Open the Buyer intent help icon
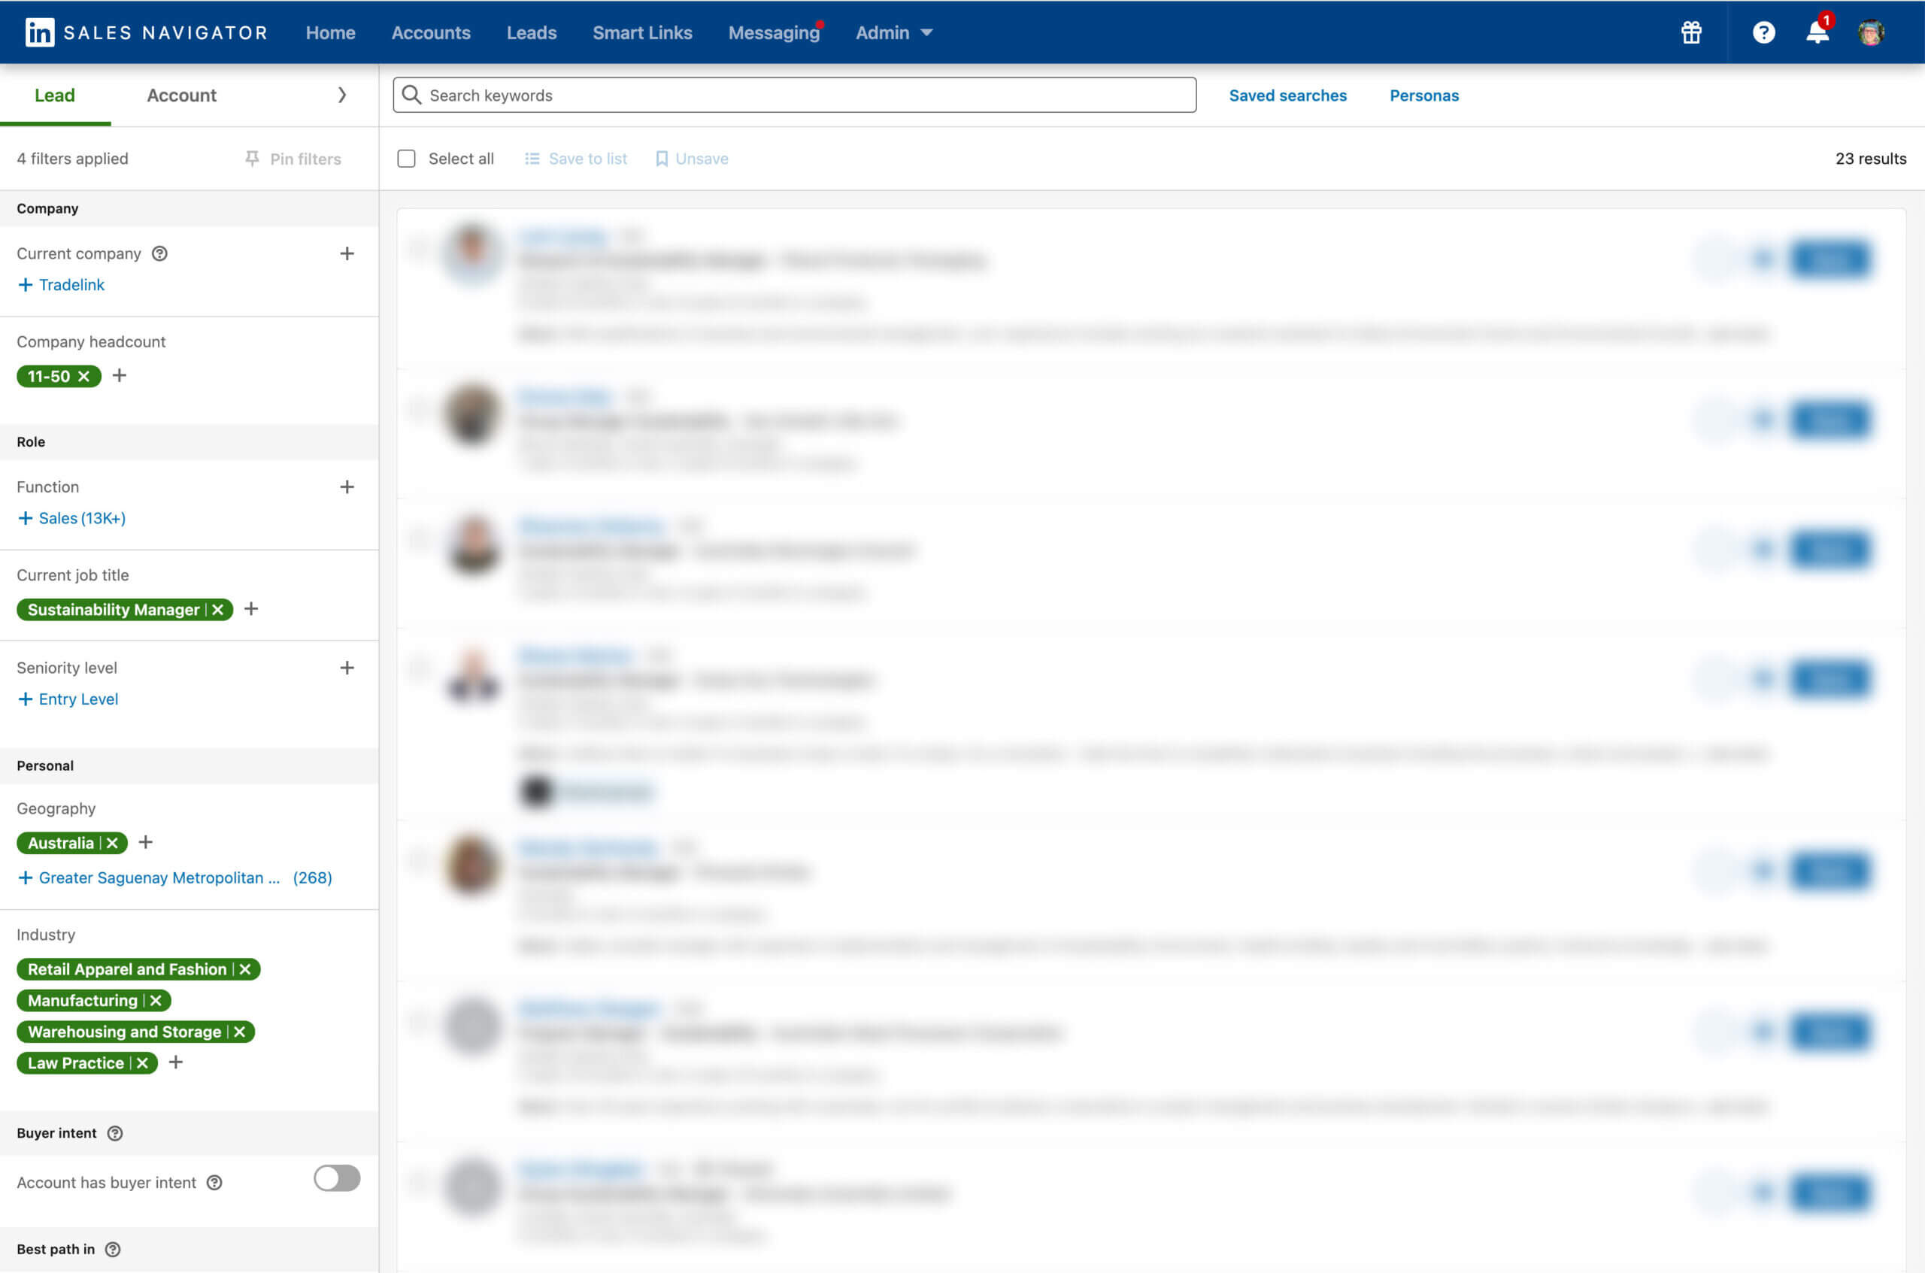Screen dimensions: 1925x1273 tap(114, 1132)
